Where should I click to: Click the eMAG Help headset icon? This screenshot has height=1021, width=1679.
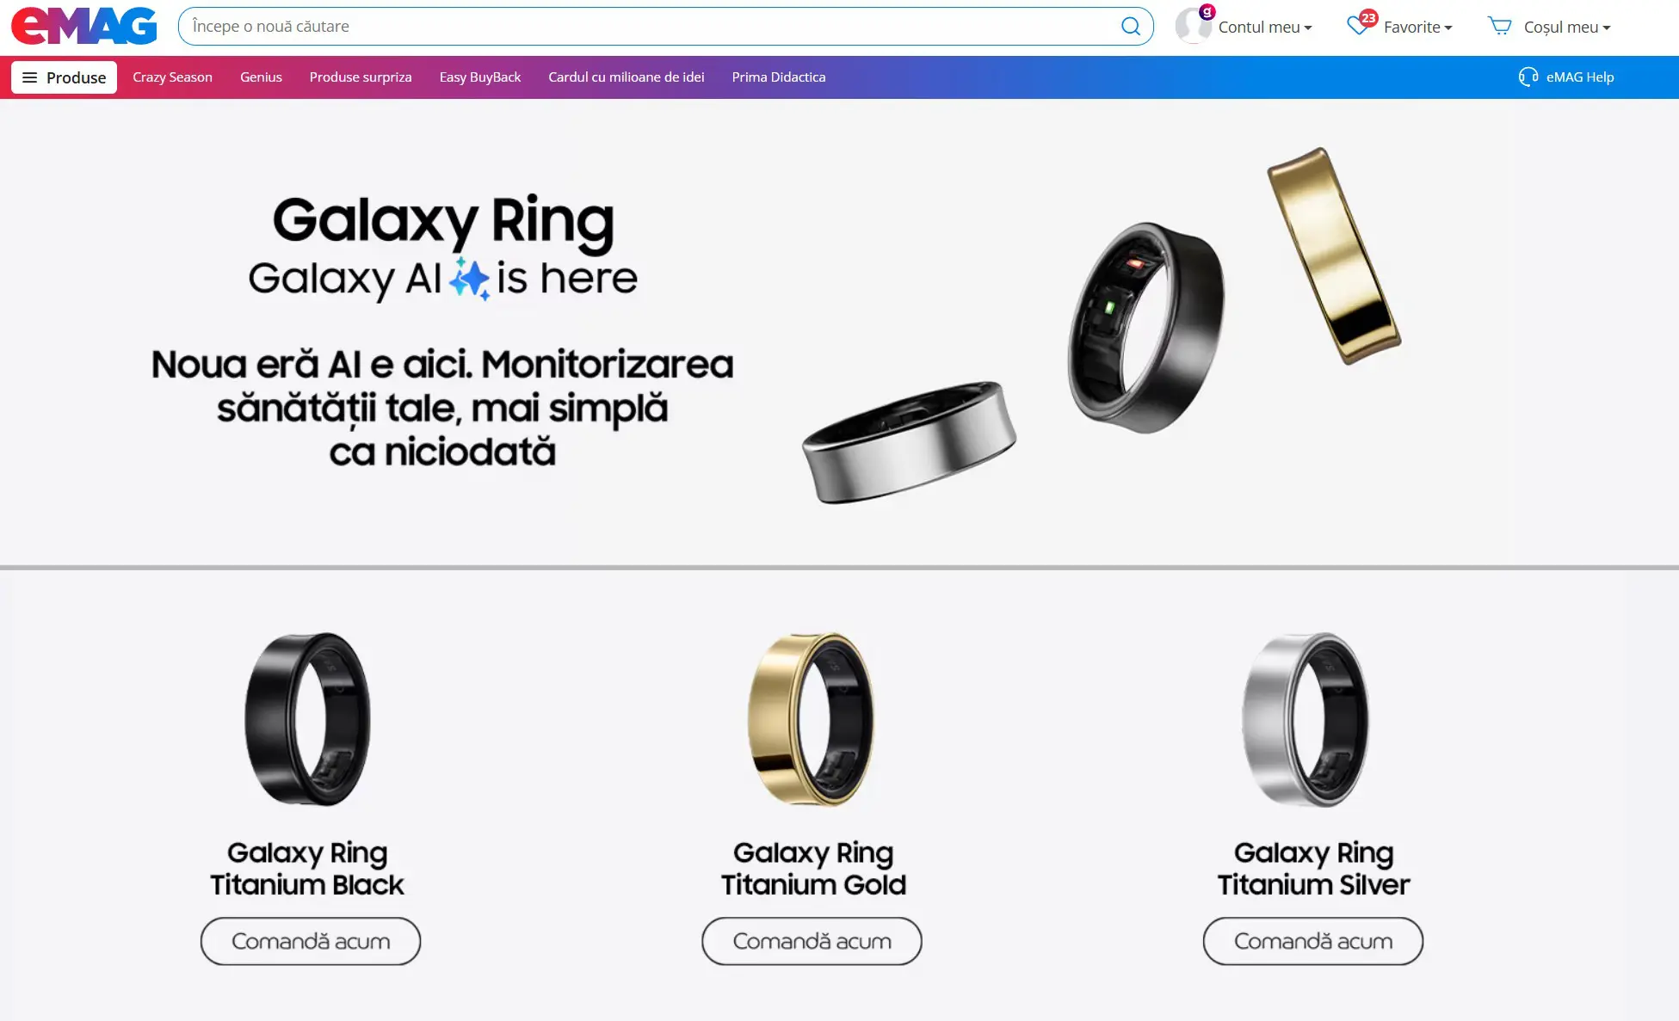[1528, 77]
